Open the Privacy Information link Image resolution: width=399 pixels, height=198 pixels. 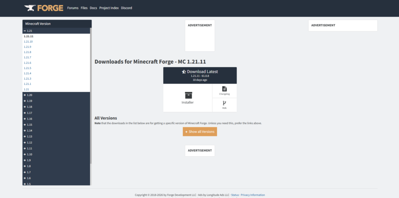(252, 195)
